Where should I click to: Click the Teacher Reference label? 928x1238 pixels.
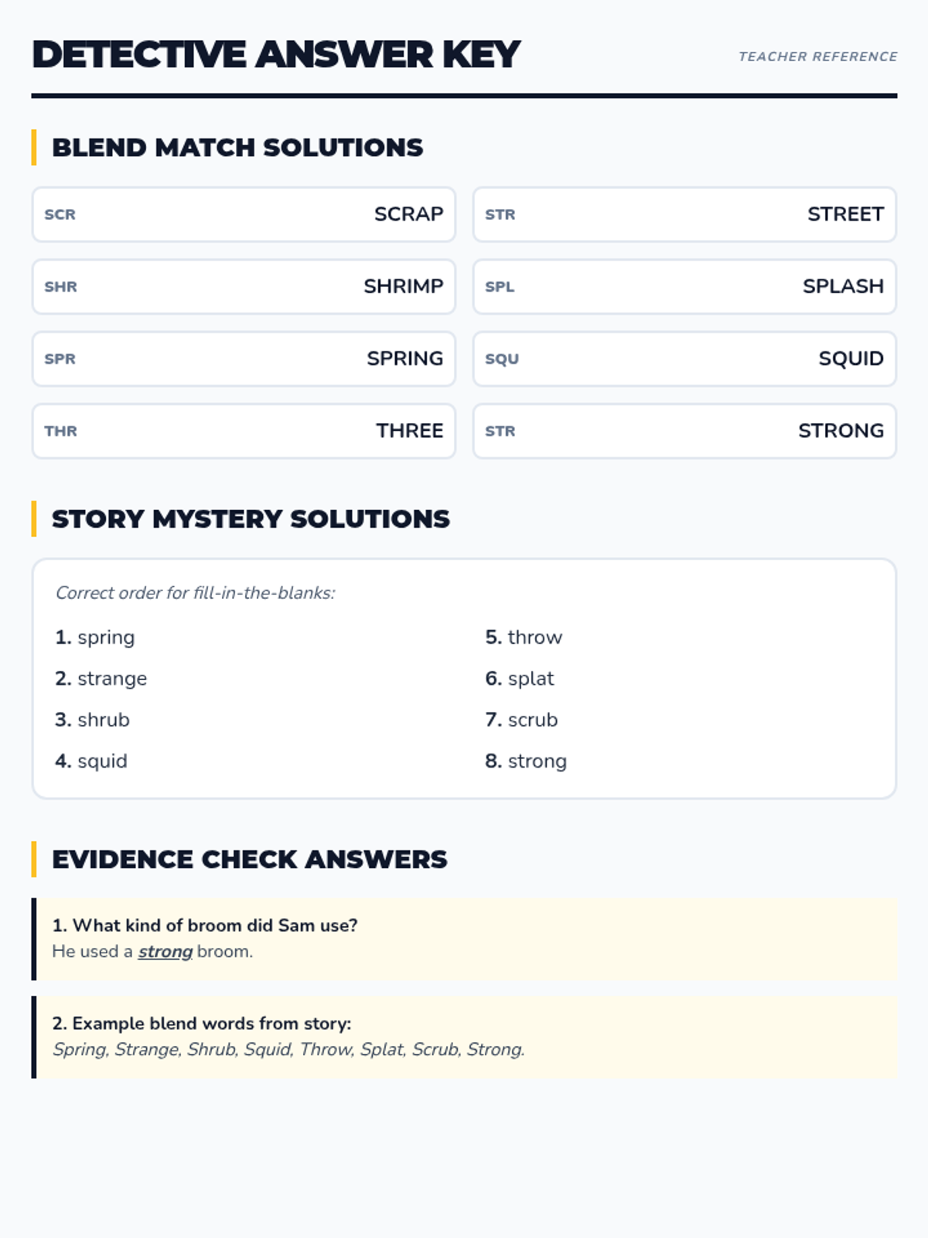[x=817, y=56]
